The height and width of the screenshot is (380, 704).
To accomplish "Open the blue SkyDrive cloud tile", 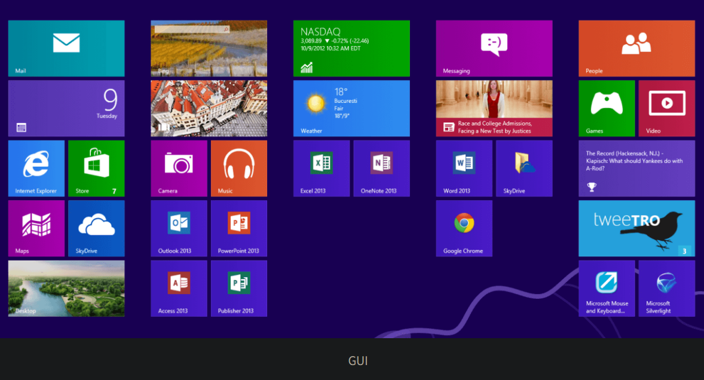I will [97, 228].
